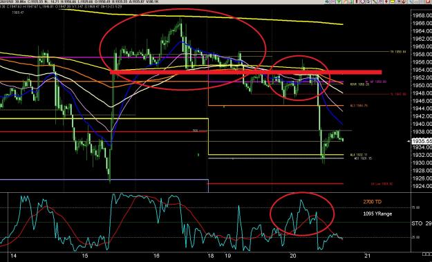Image resolution: width=432 pixels, height=262 pixels.
Task: Click date label 18 on time axis
Action: tap(211, 256)
